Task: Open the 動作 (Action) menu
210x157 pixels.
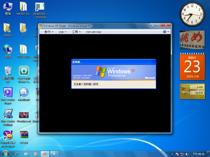Action: pos(49,32)
